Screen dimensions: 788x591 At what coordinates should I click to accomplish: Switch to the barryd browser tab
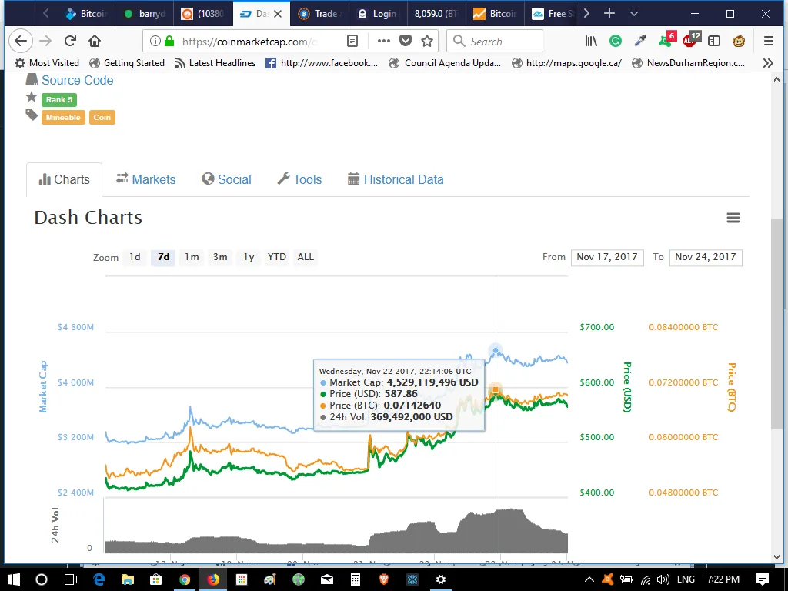(145, 14)
